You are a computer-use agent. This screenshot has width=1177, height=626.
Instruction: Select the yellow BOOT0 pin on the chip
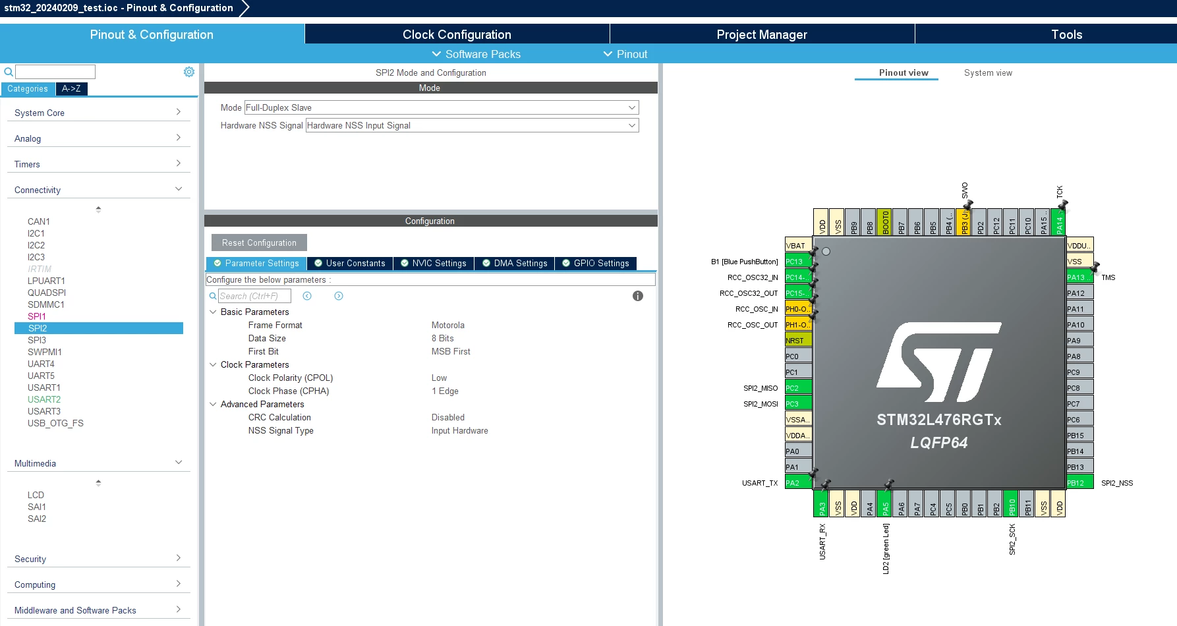[x=886, y=223]
